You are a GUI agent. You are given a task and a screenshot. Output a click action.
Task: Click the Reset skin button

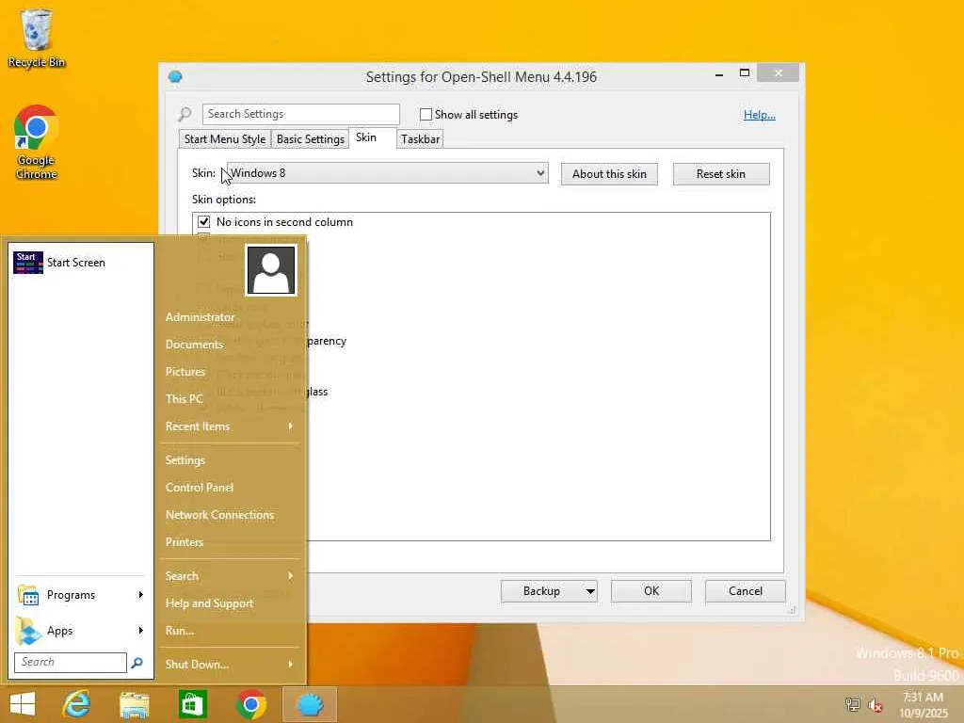721,174
